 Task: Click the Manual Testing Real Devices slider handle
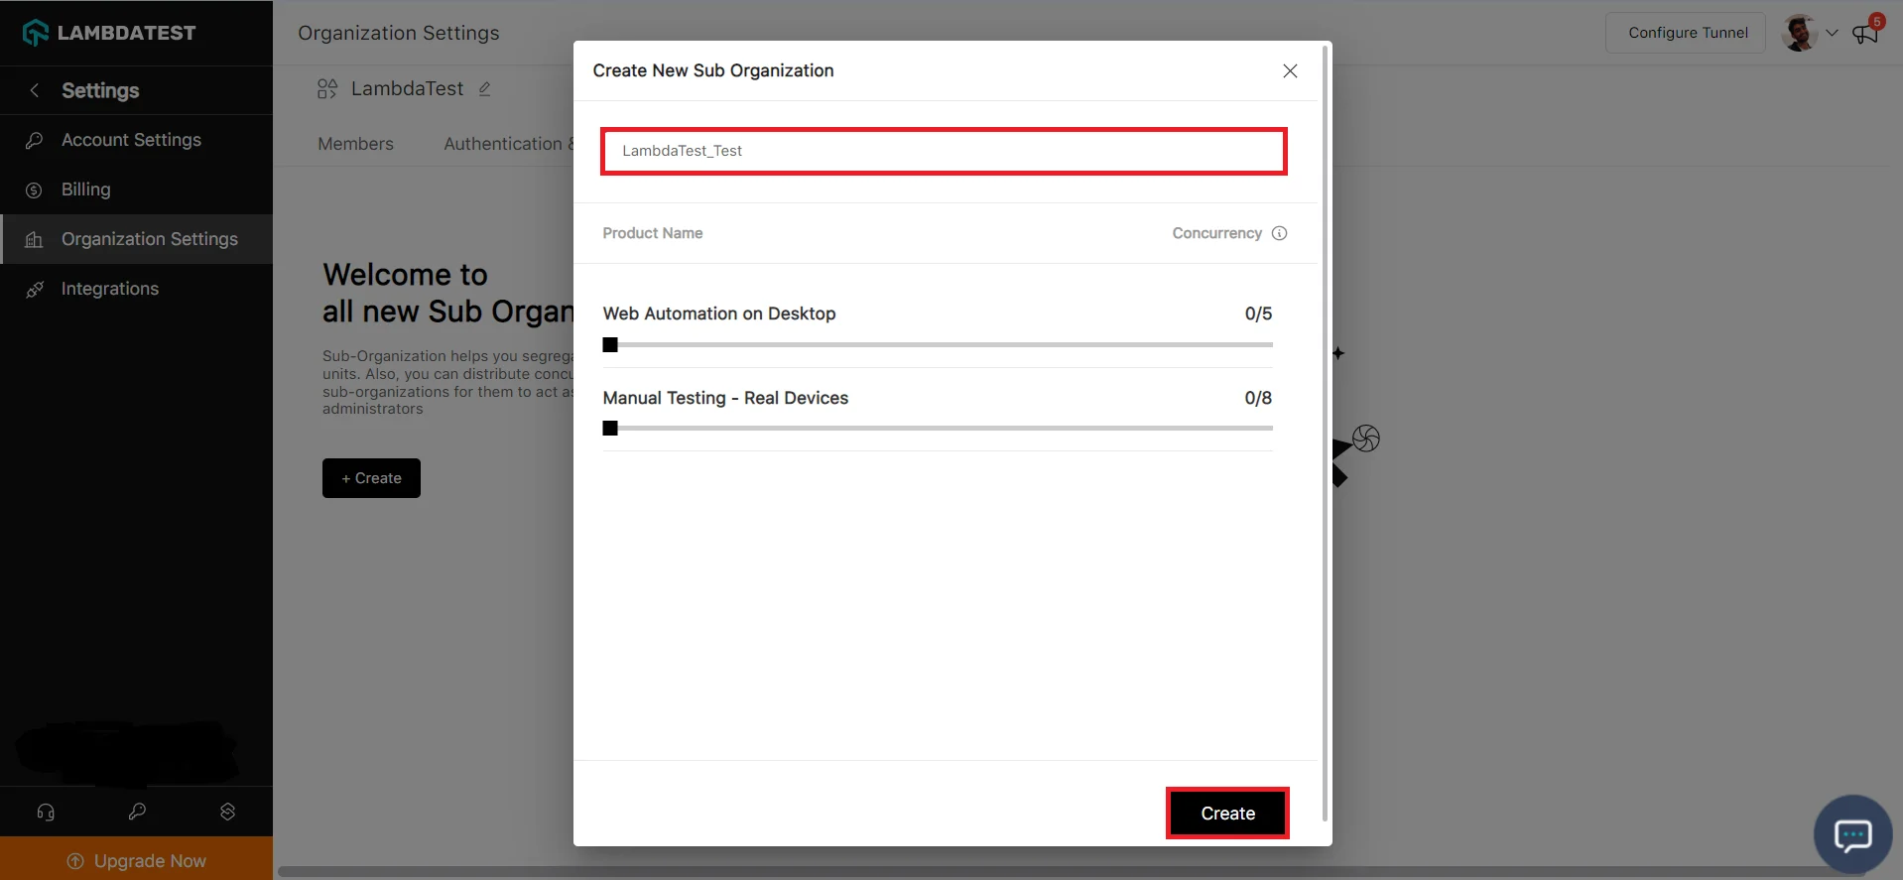point(610,429)
